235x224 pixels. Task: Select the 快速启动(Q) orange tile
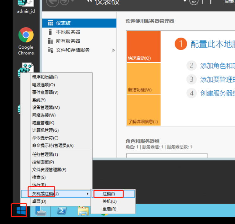tap(143, 46)
